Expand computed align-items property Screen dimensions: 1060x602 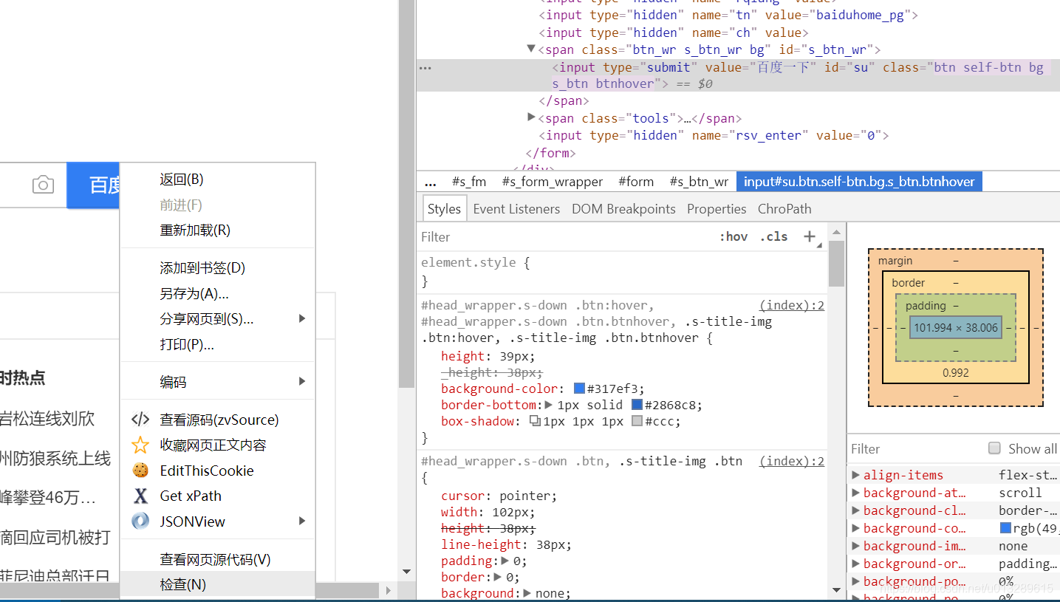pyautogui.click(x=855, y=475)
